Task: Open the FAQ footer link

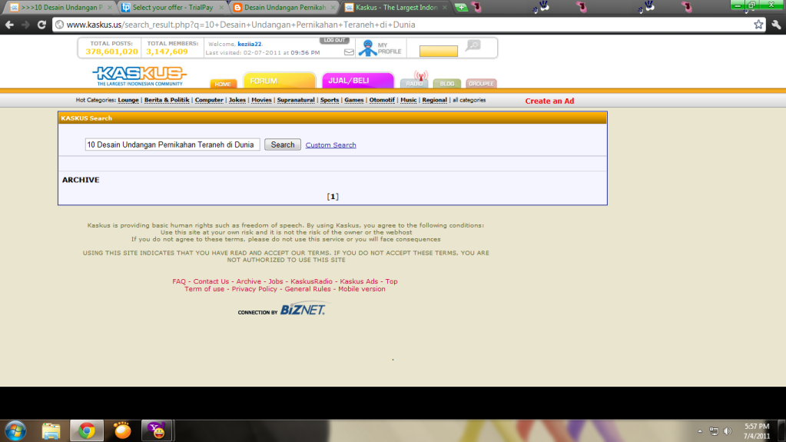Action: [179, 281]
